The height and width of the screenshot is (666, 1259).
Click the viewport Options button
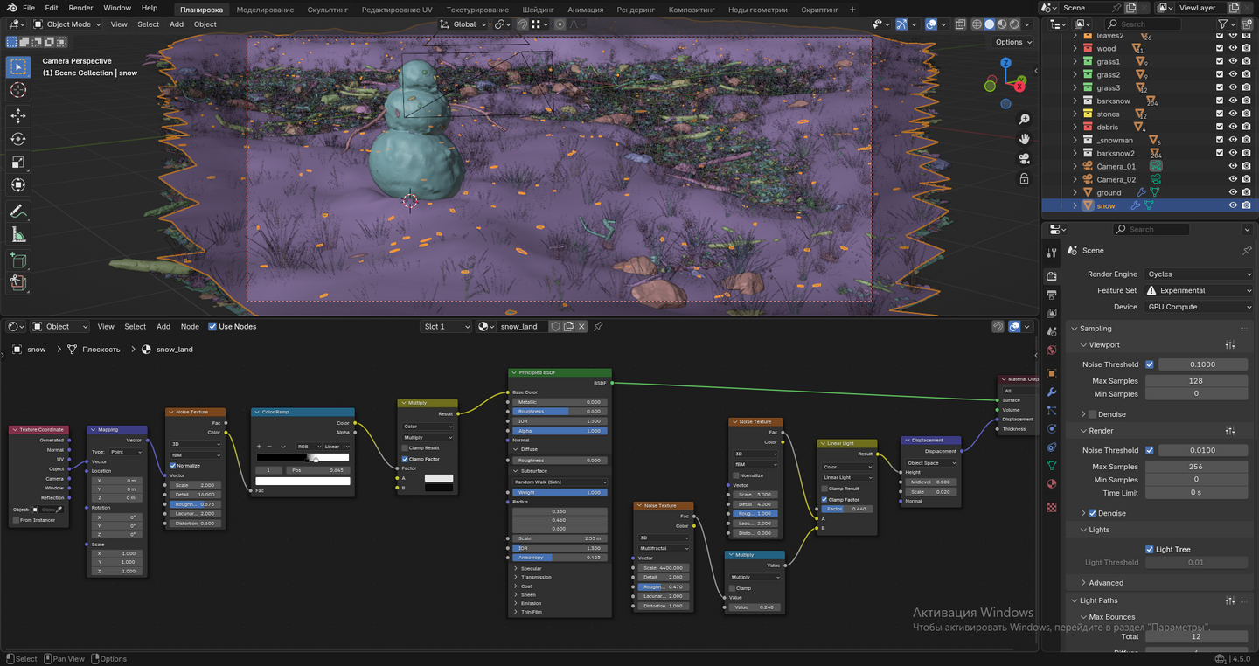tap(1012, 42)
